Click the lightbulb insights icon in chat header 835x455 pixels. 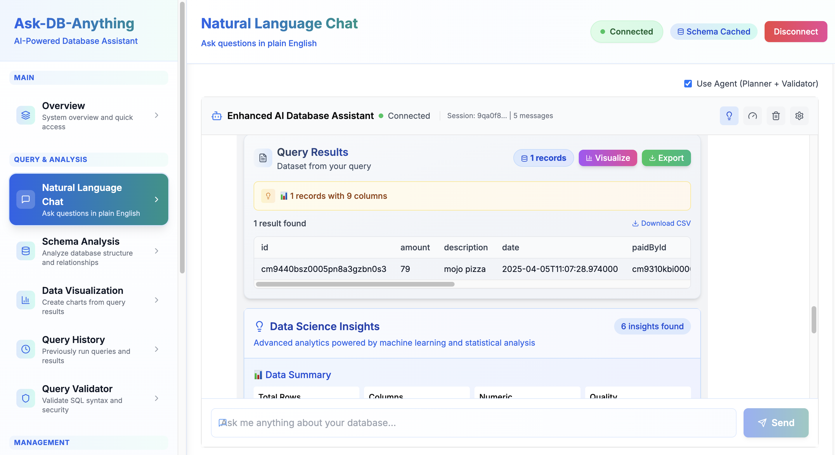point(729,116)
